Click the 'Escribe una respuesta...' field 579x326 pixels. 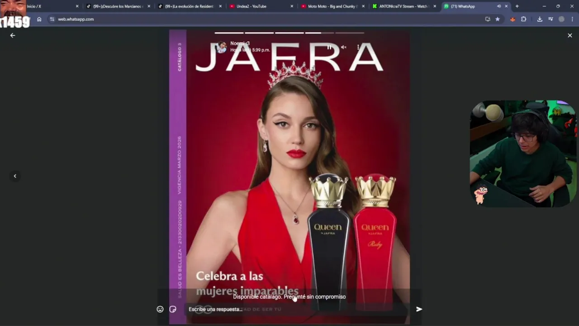296,309
